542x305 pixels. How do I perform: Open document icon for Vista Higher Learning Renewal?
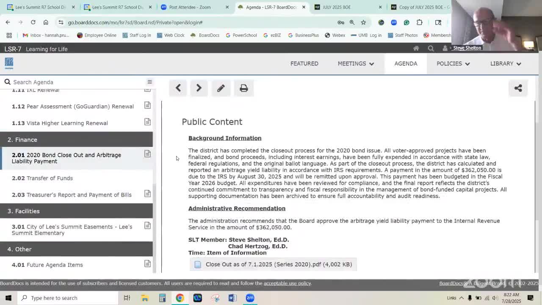click(147, 122)
